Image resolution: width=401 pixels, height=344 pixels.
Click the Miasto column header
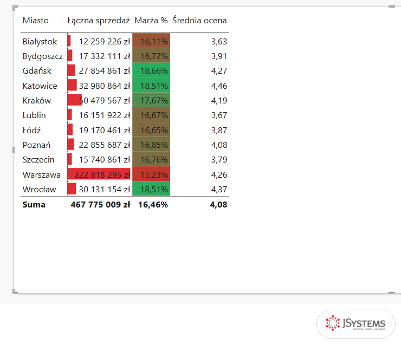(x=35, y=20)
